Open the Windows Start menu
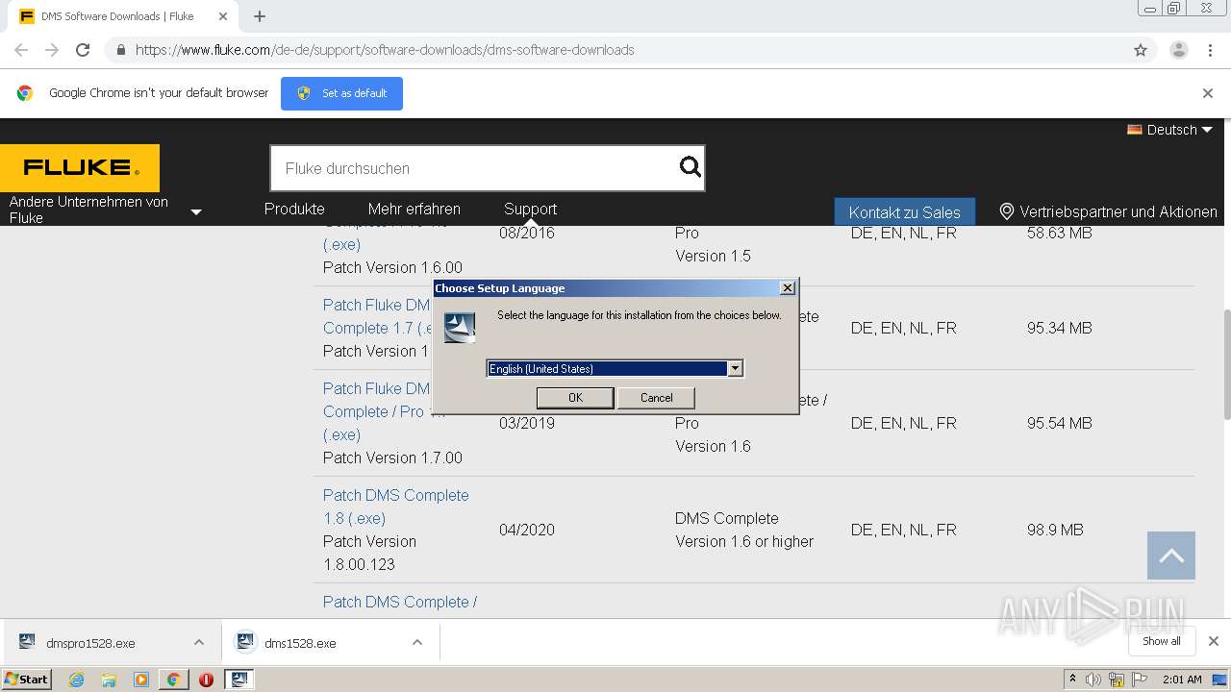Screen dimensions: 1231x692 (x=27, y=680)
